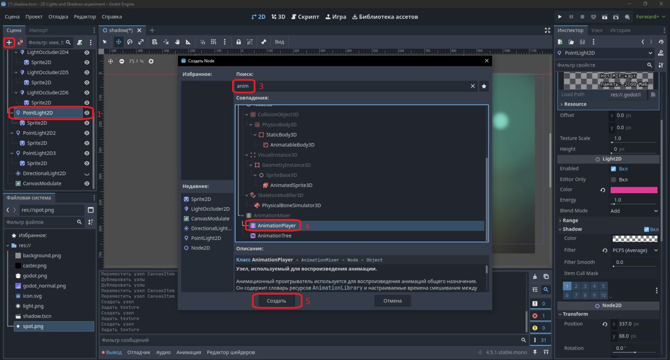This screenshot has height=360, width=670.
Task: Open the Blend Mode Add dropdown
Action: coord(634,211)
